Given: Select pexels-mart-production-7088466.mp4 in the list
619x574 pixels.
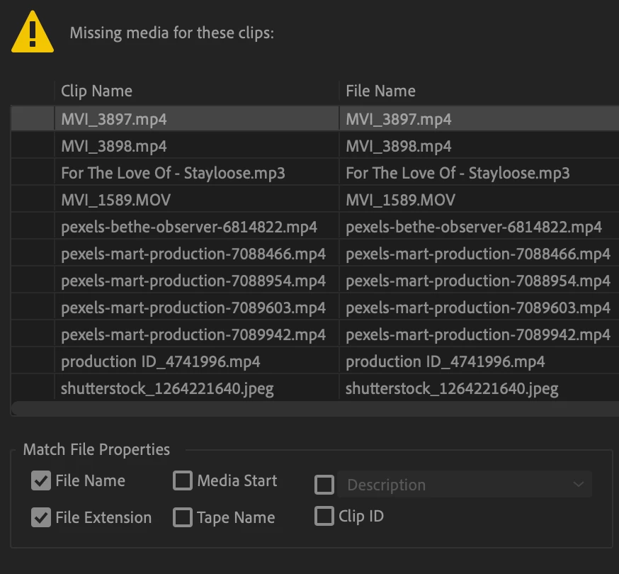Looking at the screenshot, I should [193, 254].
